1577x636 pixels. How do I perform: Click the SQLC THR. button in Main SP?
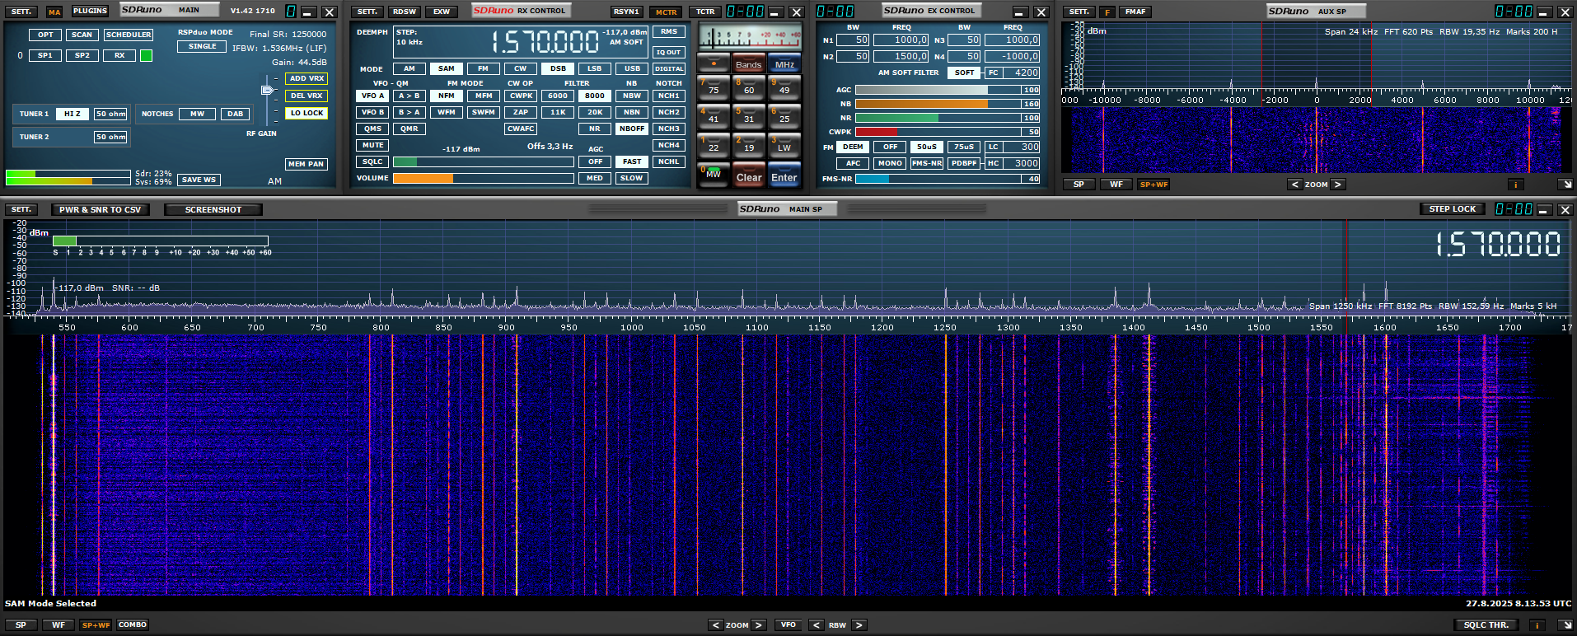tap(1486, 625)
